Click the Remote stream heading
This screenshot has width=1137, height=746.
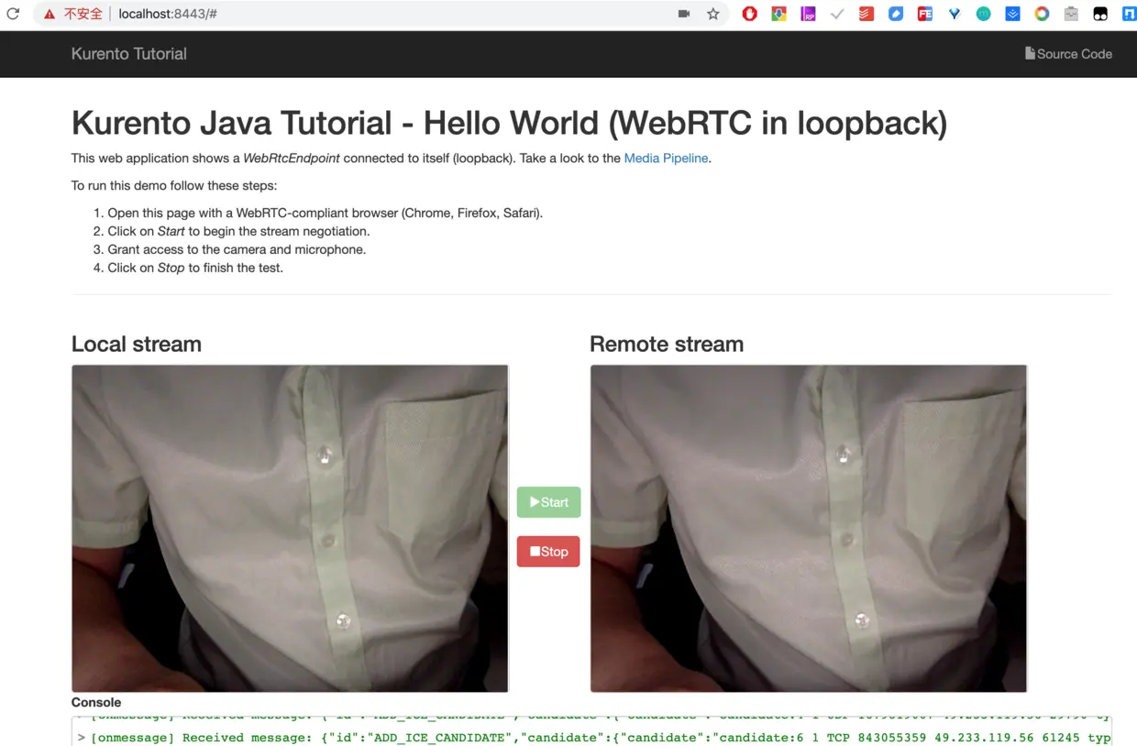[x=667, y=345]
